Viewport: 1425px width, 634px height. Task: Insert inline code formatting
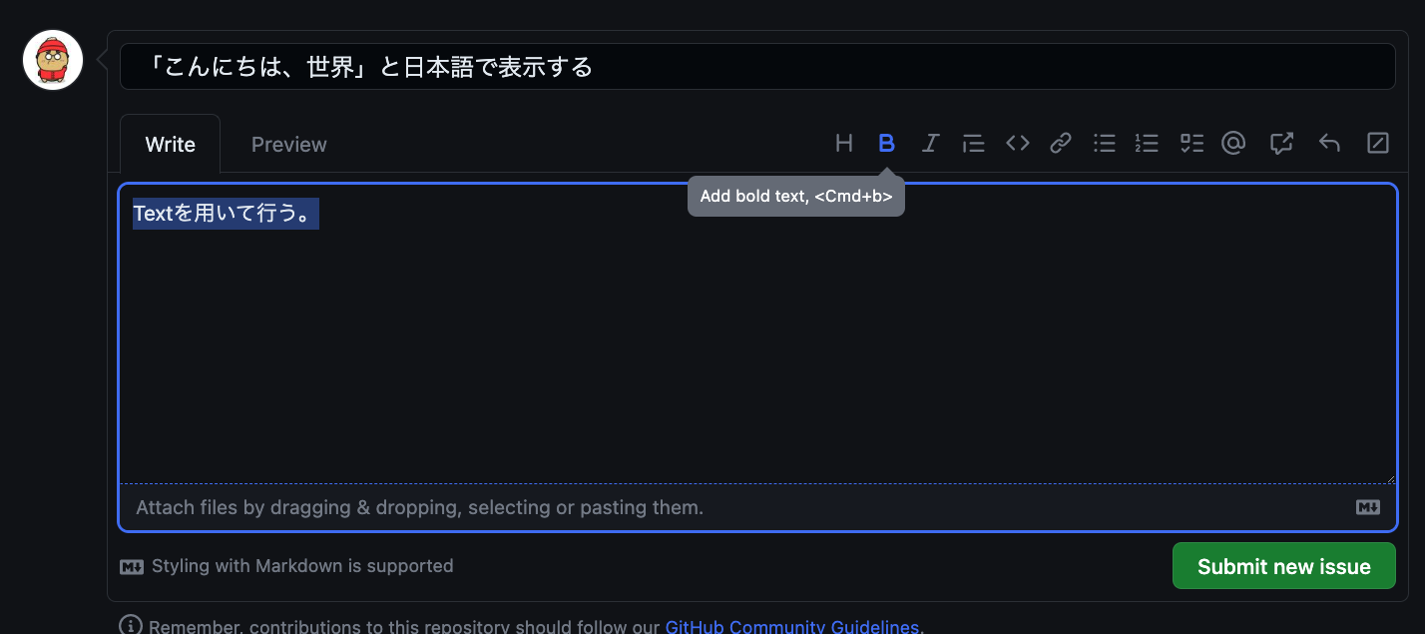coord(1017,143)
